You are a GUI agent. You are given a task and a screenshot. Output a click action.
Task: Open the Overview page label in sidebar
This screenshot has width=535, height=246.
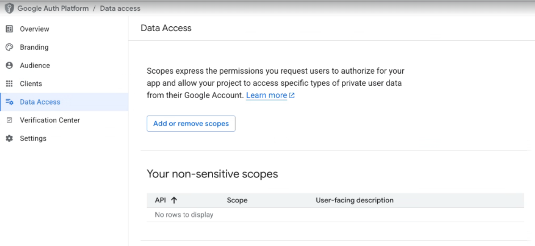pyautogui.click(x=34, y=29)
